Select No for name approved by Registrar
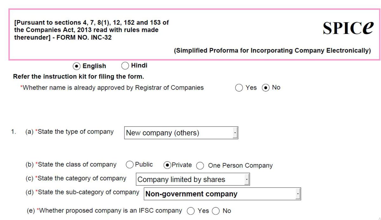 [x=266, y=88]
